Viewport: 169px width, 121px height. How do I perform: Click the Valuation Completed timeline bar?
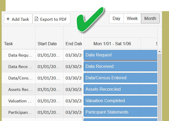(x=120, y=101)
